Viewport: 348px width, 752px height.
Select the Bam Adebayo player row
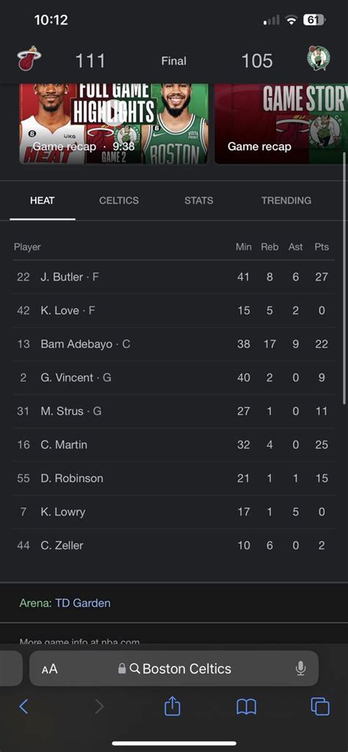click(174, 344)
